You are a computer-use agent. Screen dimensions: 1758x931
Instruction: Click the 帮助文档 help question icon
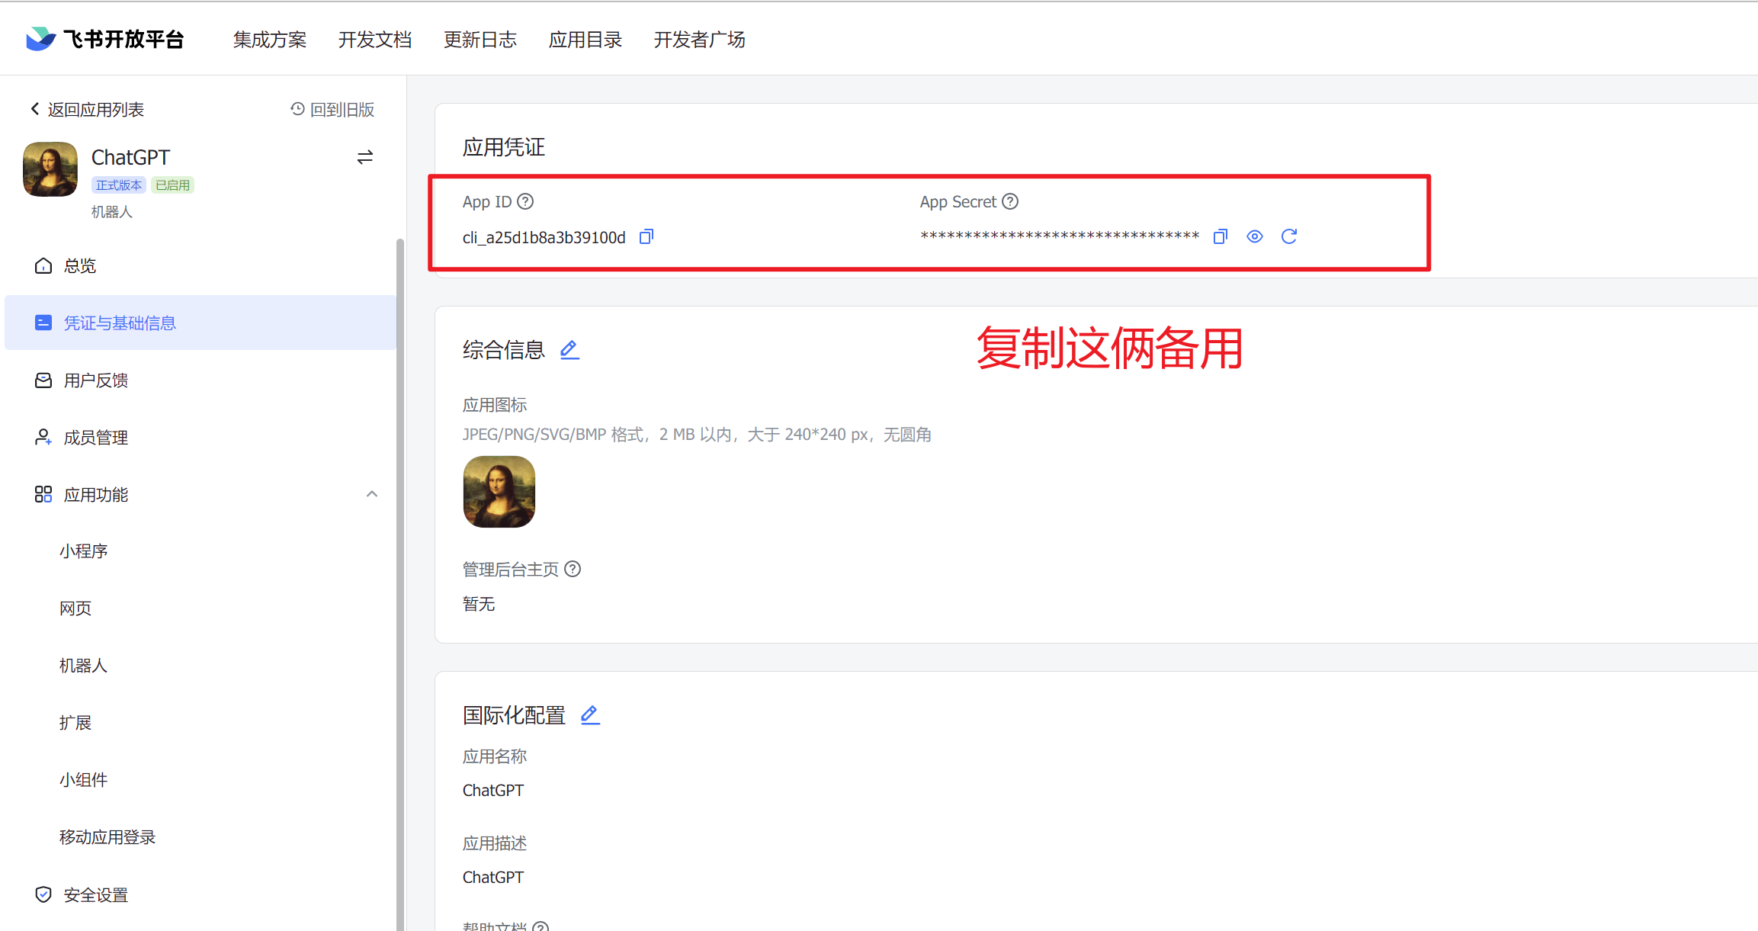[x=541, y=926]
